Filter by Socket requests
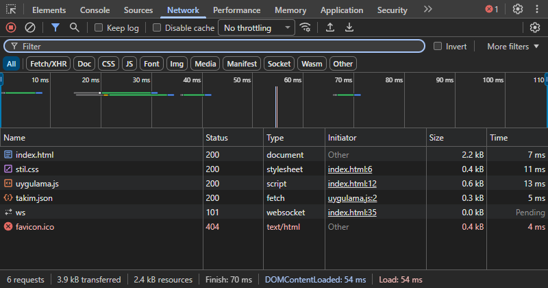 (279, 64)
